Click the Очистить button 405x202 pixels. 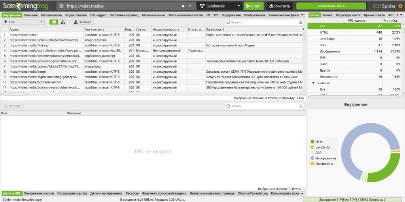coord(280,6)
